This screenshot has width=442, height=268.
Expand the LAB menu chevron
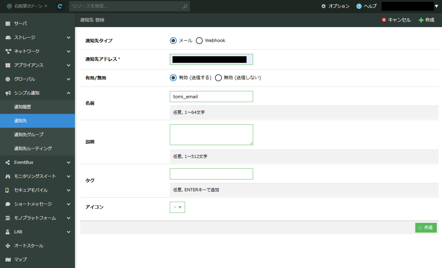(x=69, y=232)
